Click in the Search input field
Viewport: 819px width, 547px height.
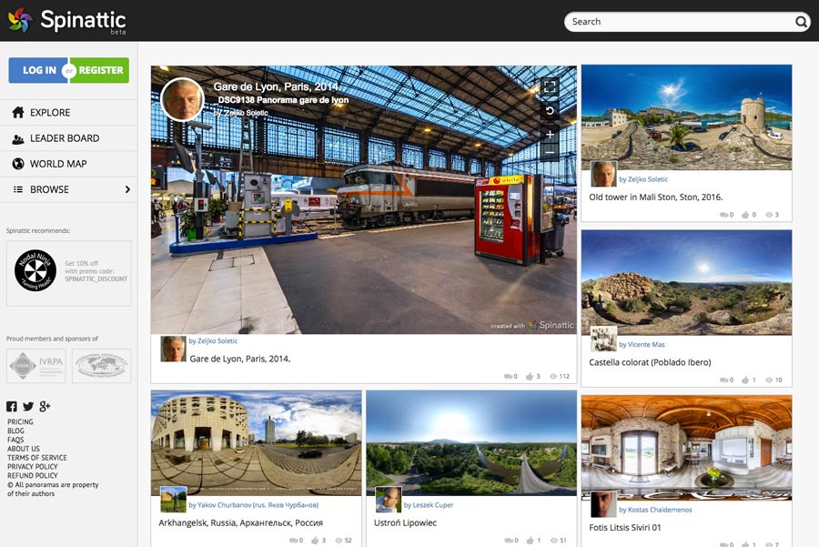[678, 22]
